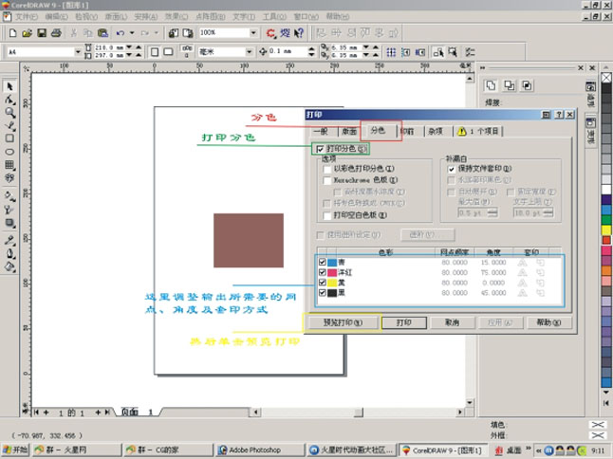This screenshot has width=613, height=459.
Task: Click the vertical scrollbar down arrow of canvas
Action: (x=470, y=402)
